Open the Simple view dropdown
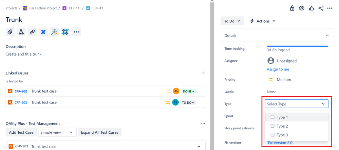The image size is (339, 150). pyautogui.click(x=57, y=132)
